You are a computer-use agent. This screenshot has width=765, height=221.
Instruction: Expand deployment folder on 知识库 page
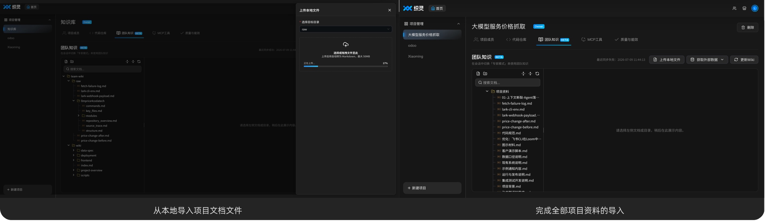(x=74, y=155)
